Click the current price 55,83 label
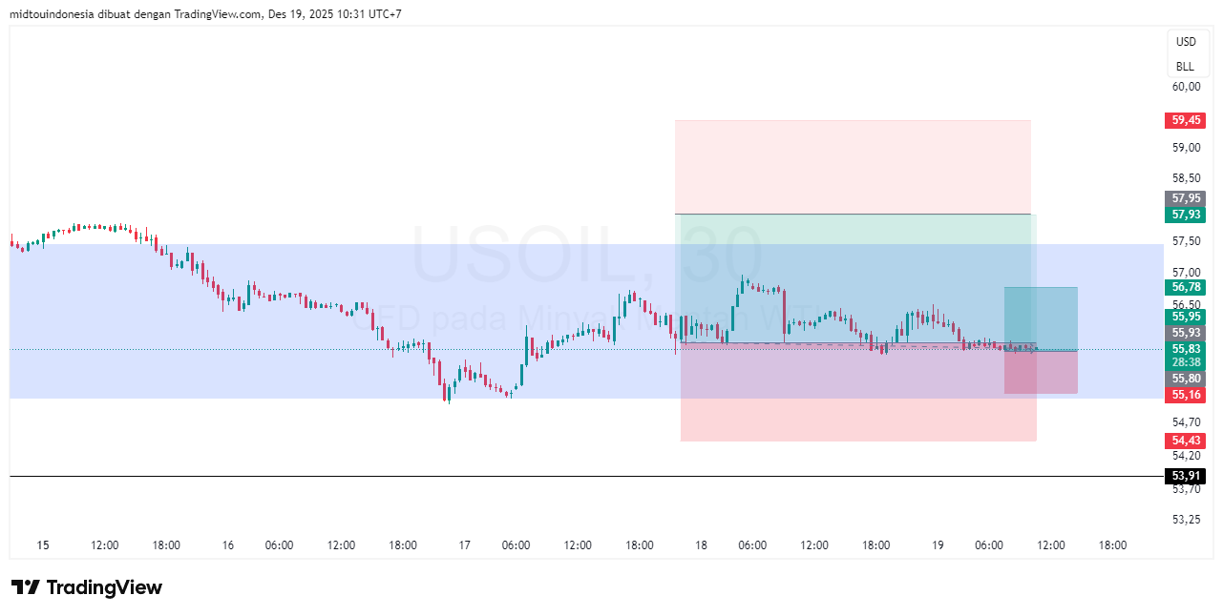Image resolution: width=1223 pixels, height=616 pixels. (x=1185, y=349)
